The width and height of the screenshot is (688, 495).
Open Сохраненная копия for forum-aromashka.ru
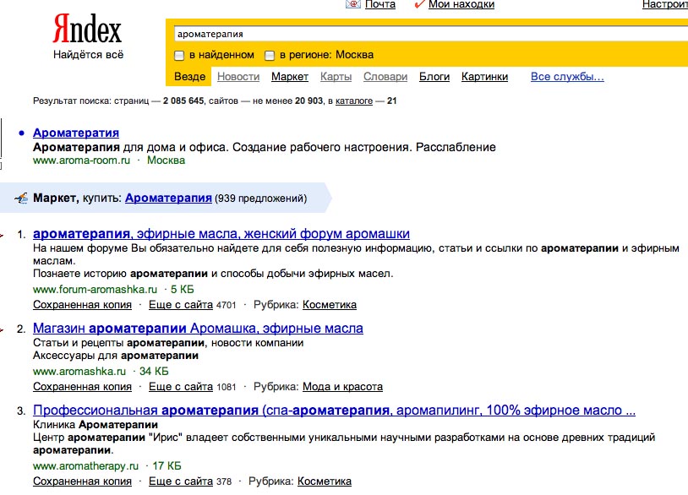(82, 305)
